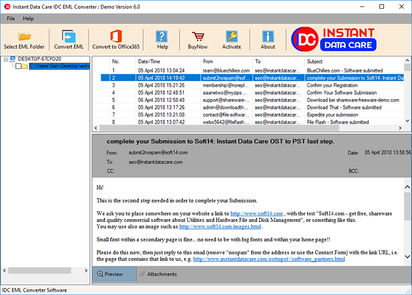Click status bar text IDC EML Converter Software

point(34,290)
